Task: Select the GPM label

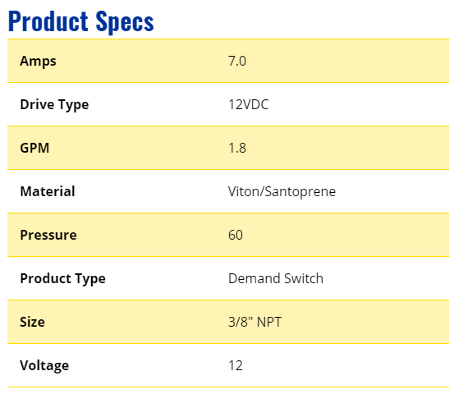Action: click(34, 148)
